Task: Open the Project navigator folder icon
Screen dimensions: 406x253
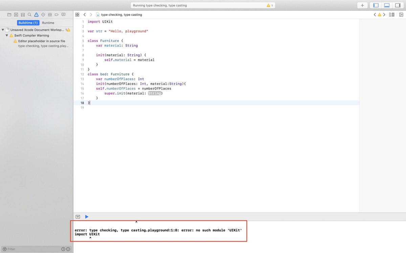Action: click(x=9, y=15)
